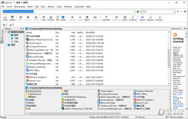188x119 pixels.
Task: Click green Go arrow beside address bar
Action: tap(138, 12)
